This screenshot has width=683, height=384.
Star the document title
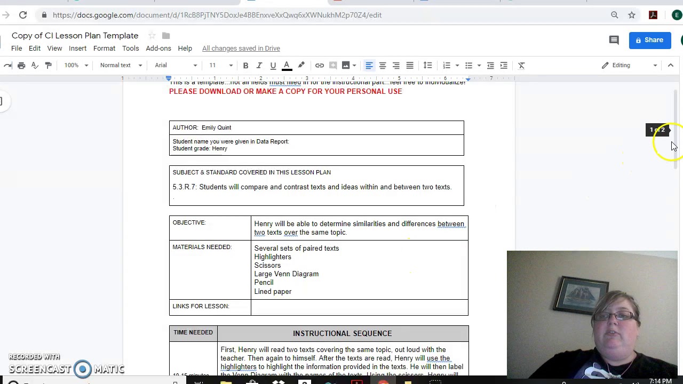152,36
